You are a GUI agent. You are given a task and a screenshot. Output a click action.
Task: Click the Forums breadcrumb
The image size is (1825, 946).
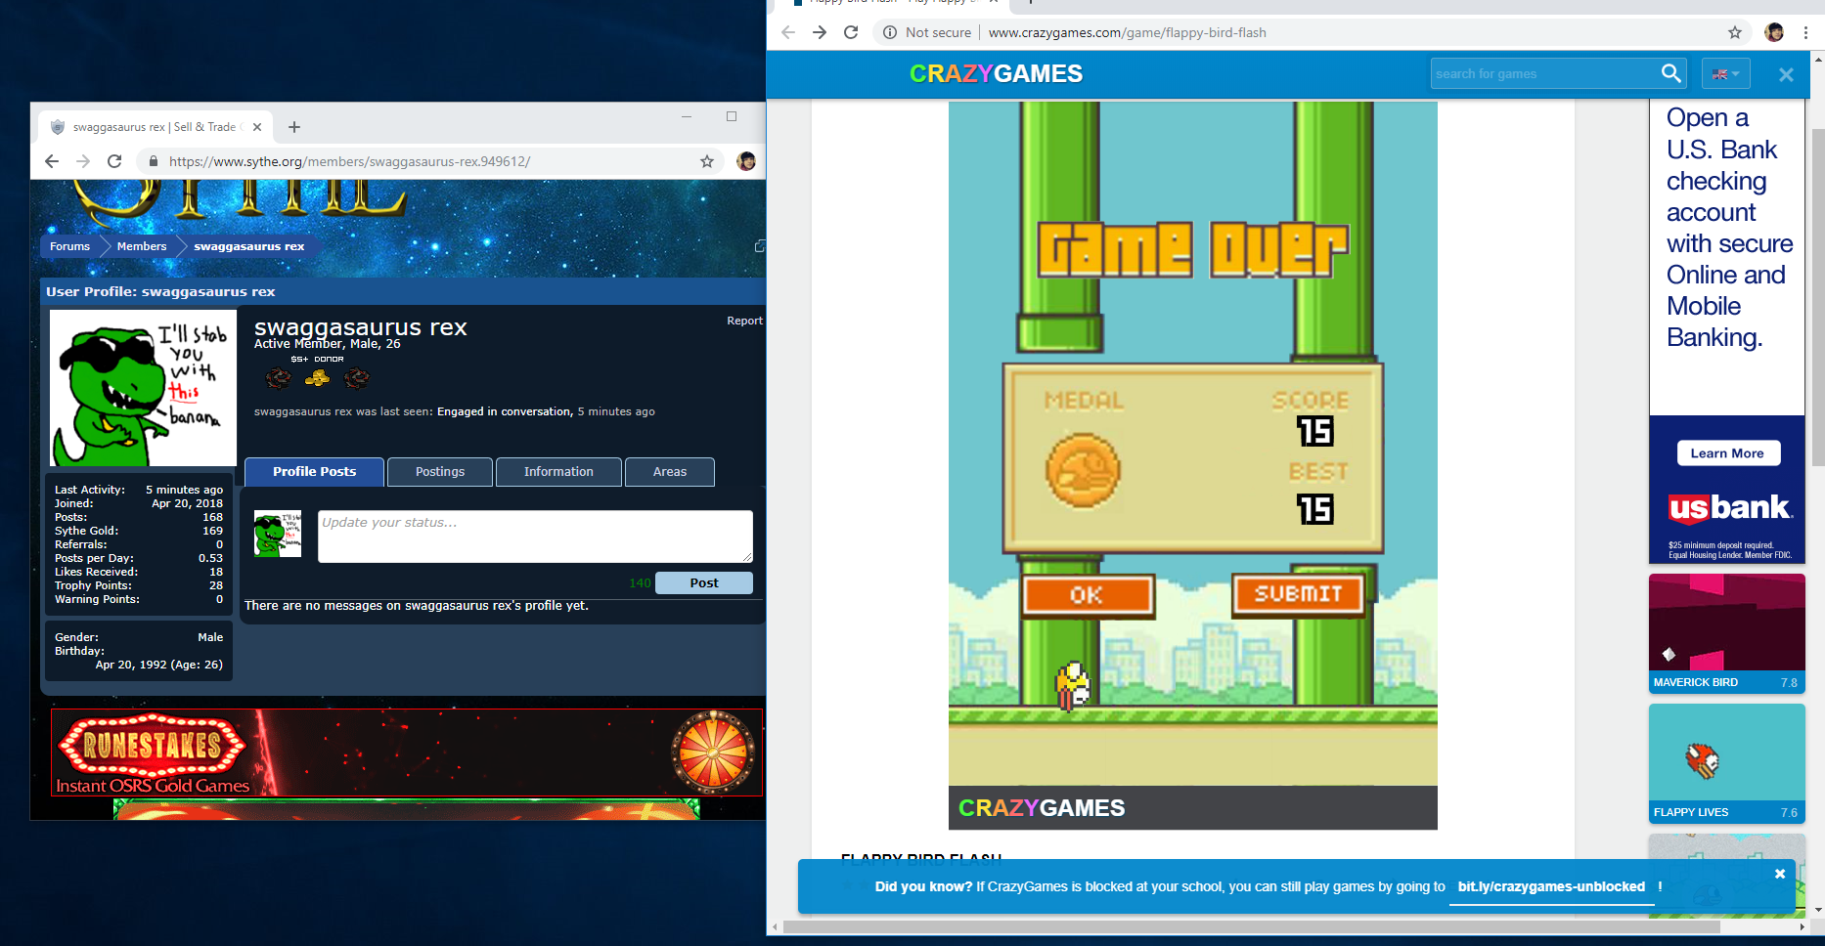click(69, 246)
